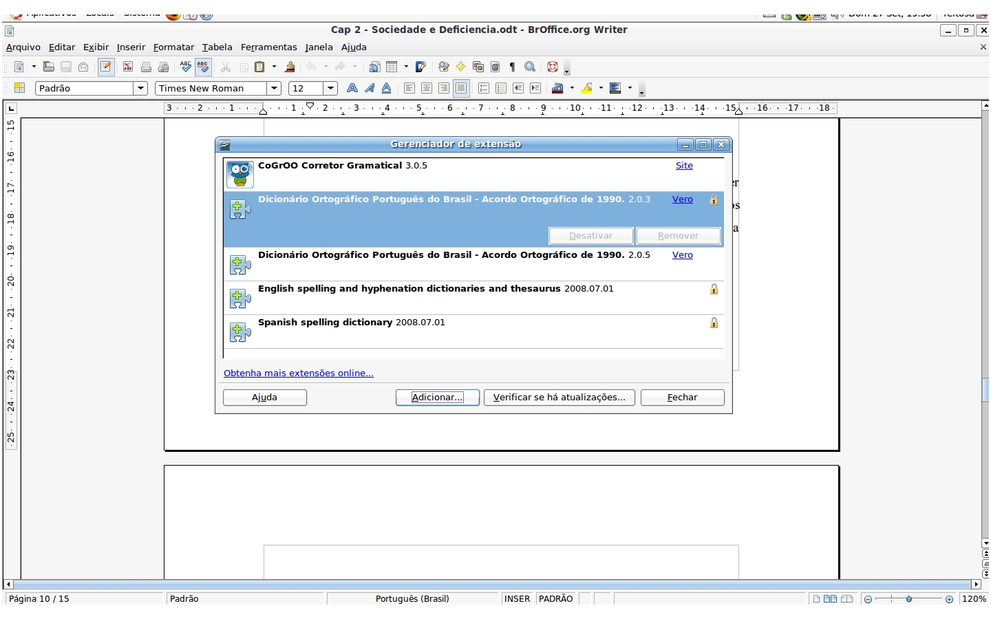991x619 pixels.
Task: Follow Obtenha mais extensões online link
Action: tap(299, 373)
